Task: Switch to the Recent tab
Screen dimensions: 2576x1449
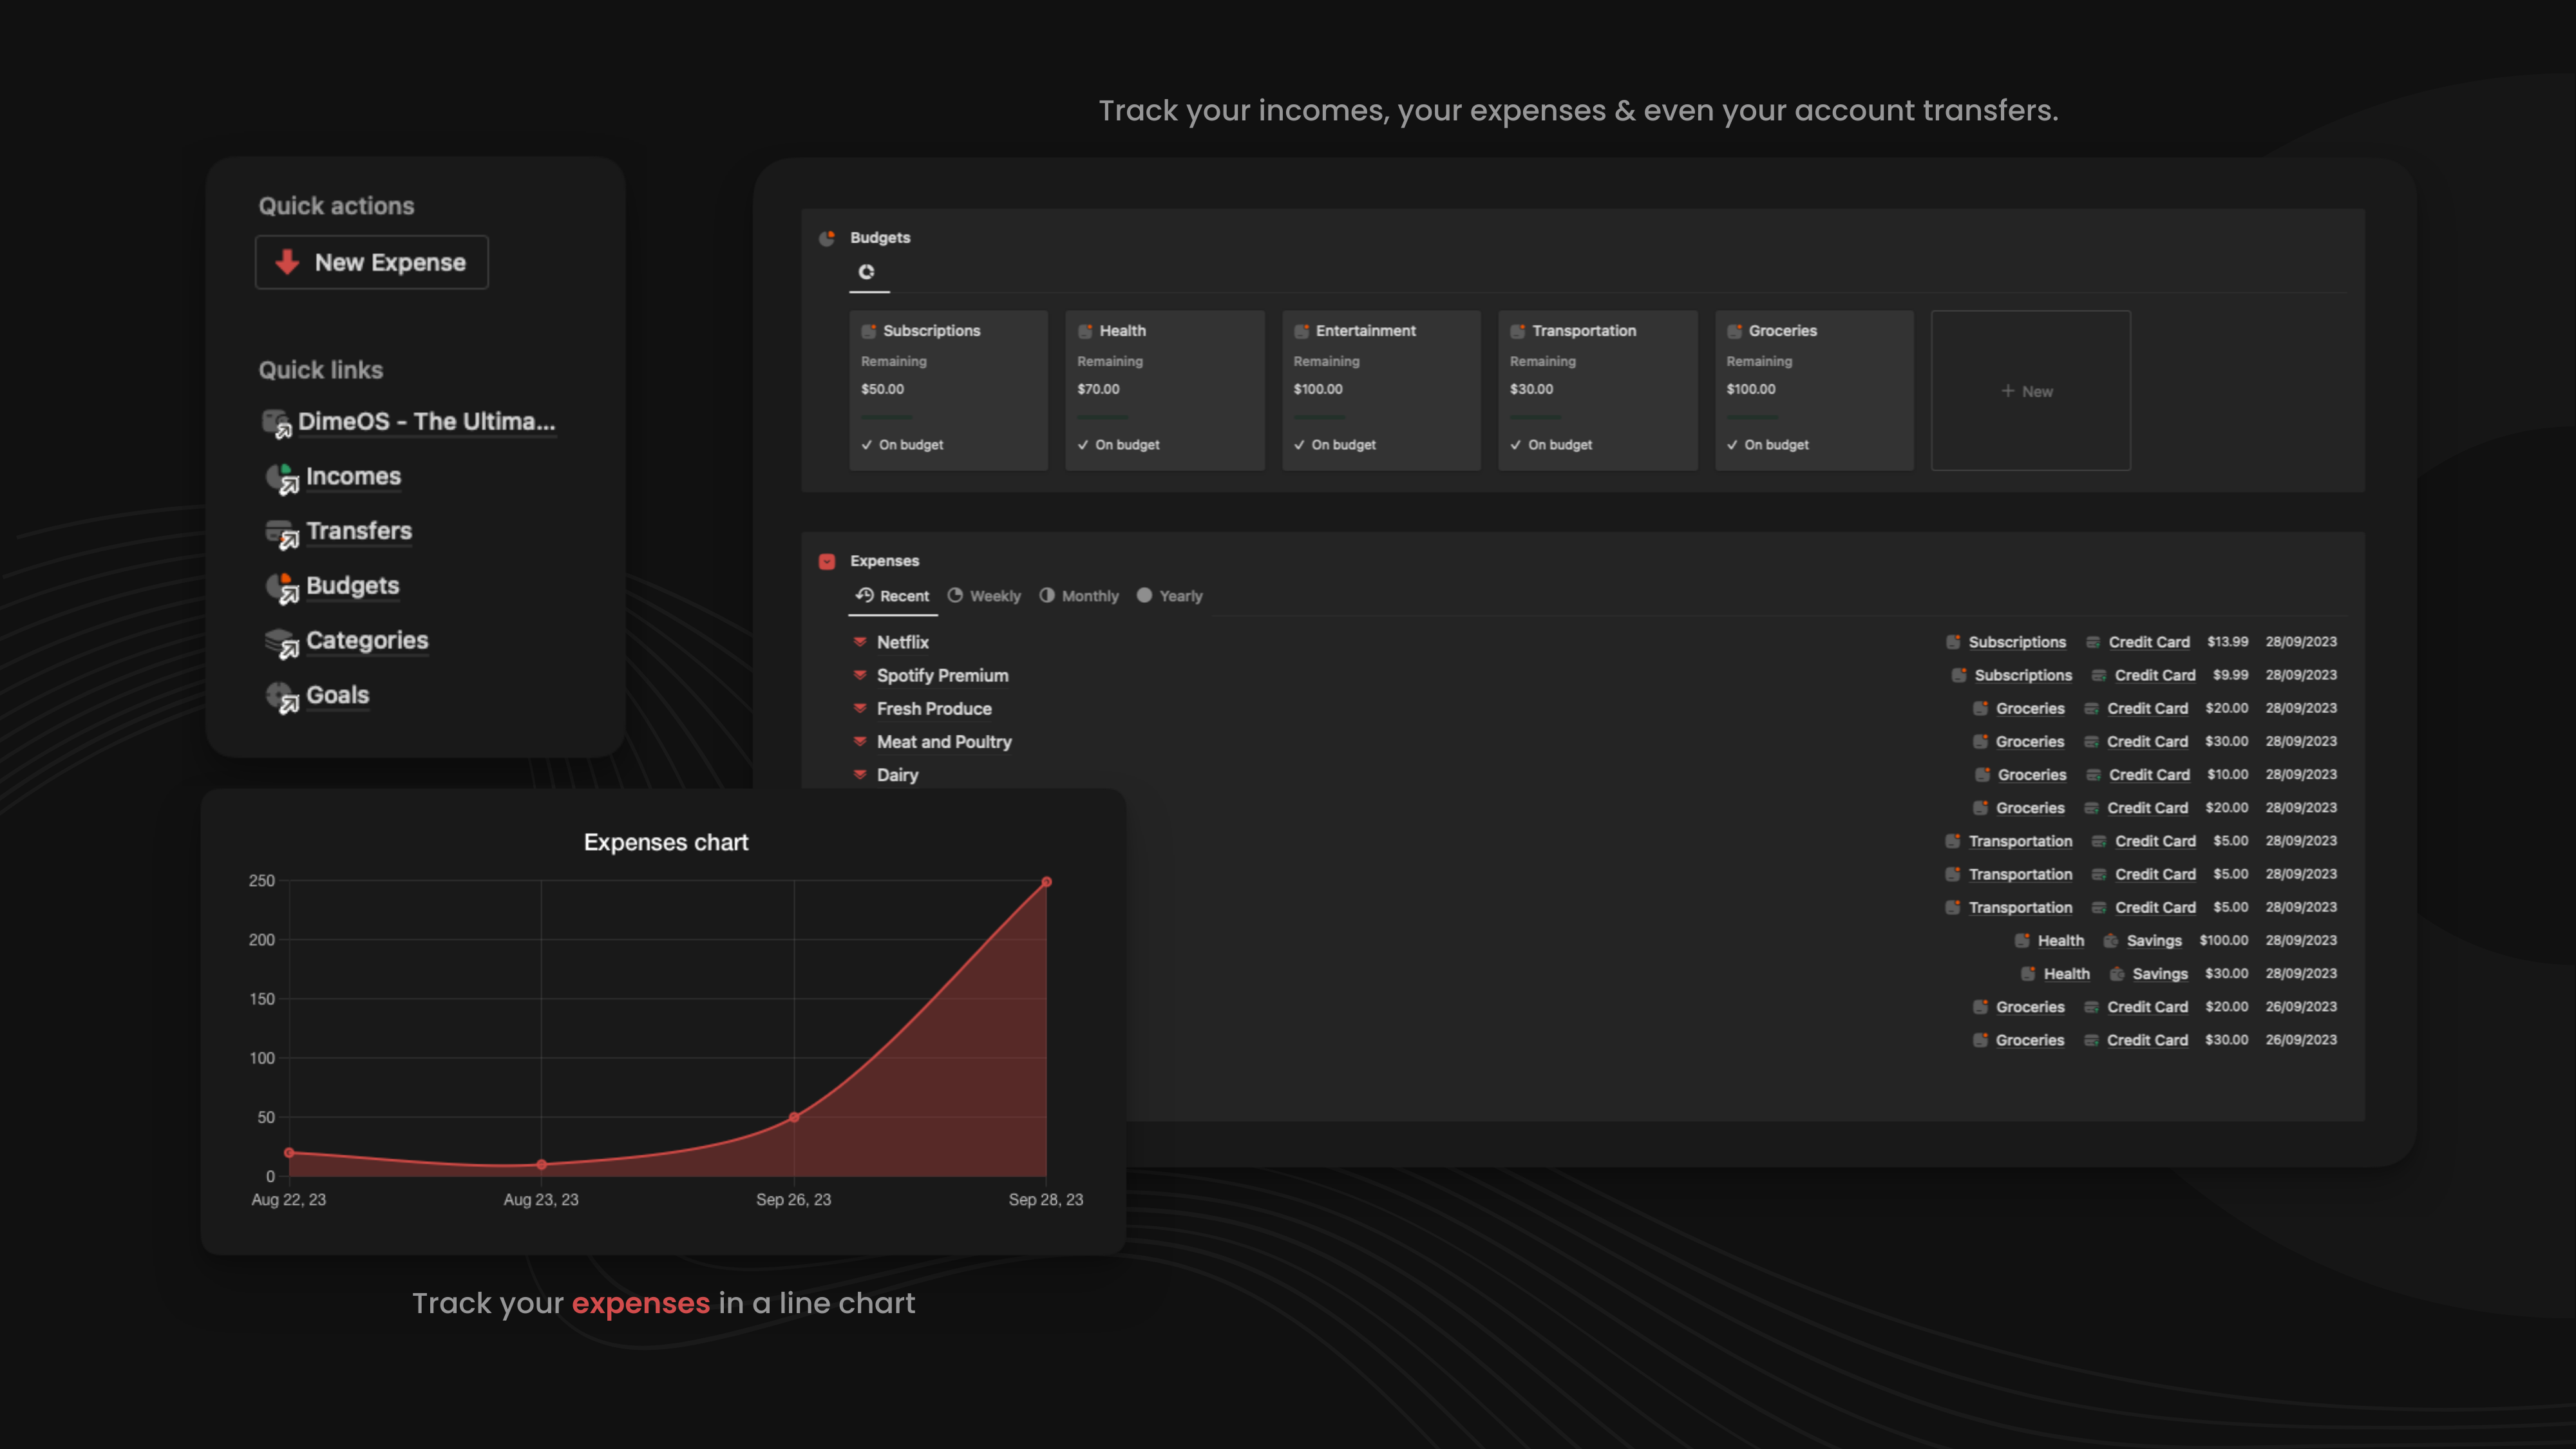Action: pos(893,596)
